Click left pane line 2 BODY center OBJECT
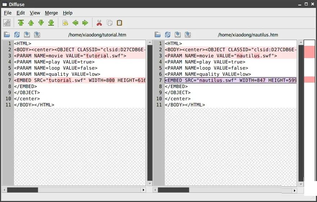The image size is (317, 202). point(80,50)
